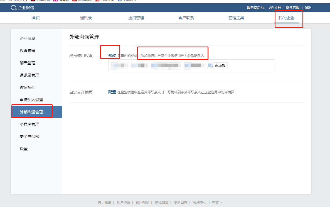
Task: Open 应用管理 tab
Action: [x=136, y=18]
